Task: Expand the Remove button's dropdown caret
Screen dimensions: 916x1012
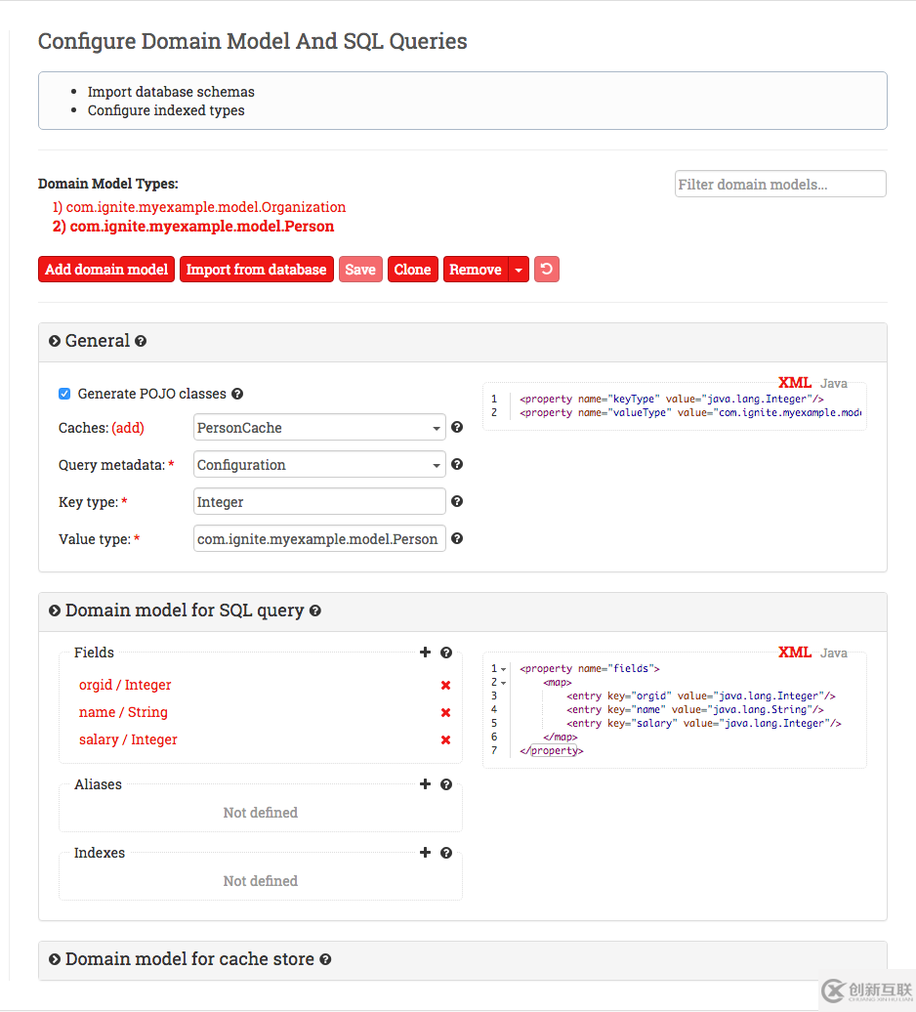Action: [x=519, y=269]
